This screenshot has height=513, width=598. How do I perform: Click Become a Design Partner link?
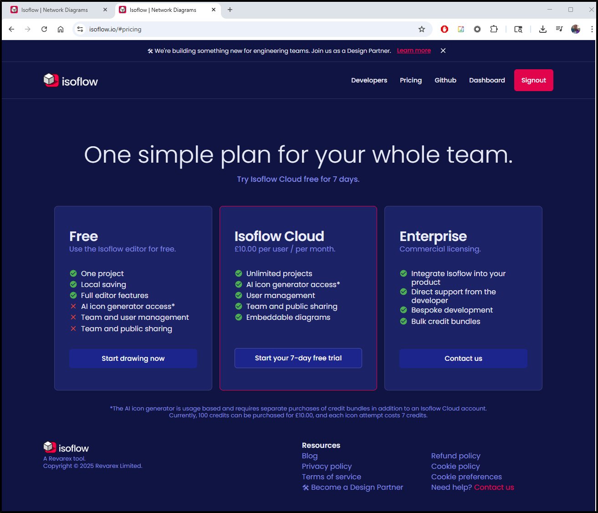point(353,487)
